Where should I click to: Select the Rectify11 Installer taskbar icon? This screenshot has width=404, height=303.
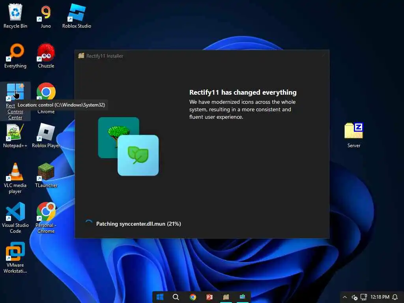[x=226, y=297]
